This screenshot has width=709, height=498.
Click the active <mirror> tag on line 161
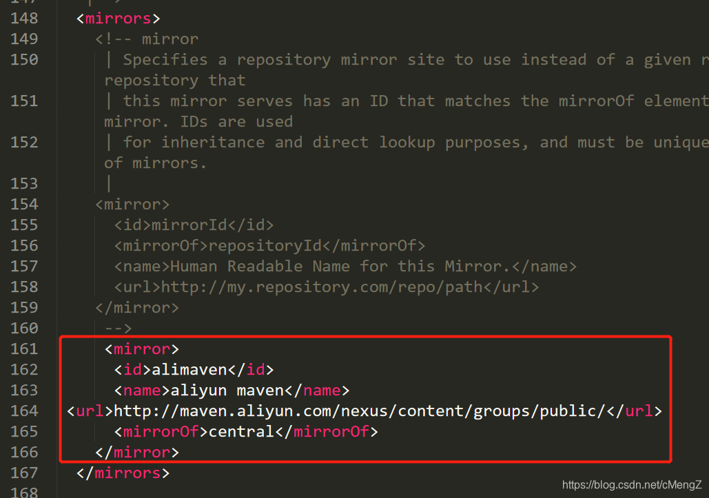142,349
